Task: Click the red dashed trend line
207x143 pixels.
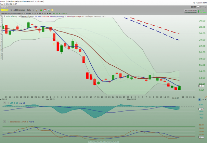Action: (x=155, y=26)
